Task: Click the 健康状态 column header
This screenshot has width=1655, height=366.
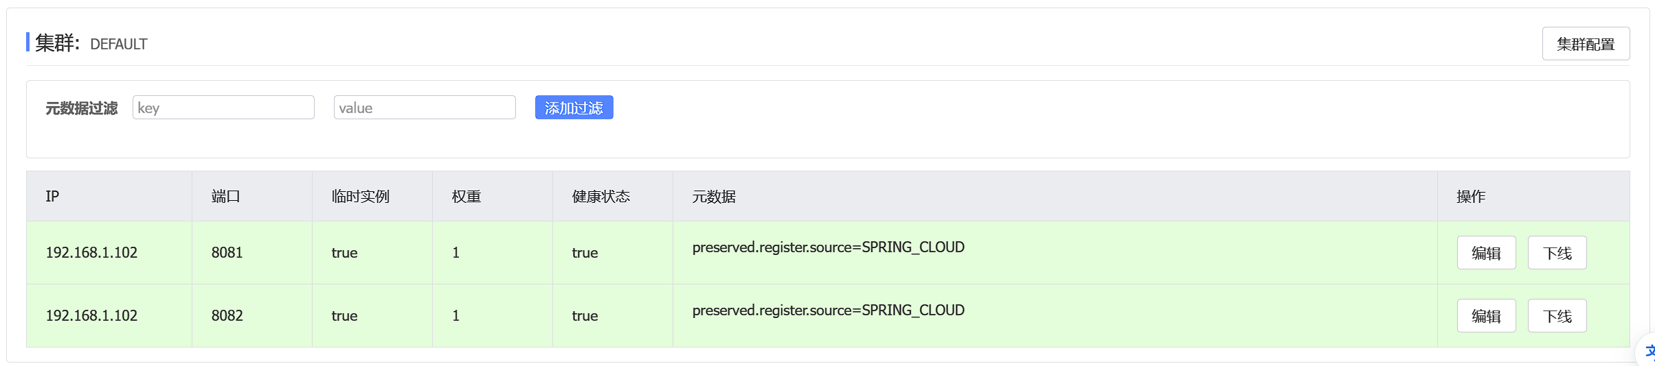Action: tap(600, 197)
